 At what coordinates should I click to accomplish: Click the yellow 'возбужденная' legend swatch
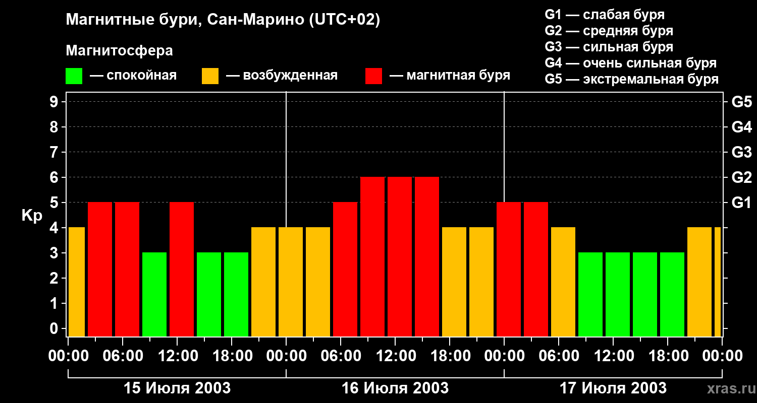pyautogui.click(x=210, y=76)
